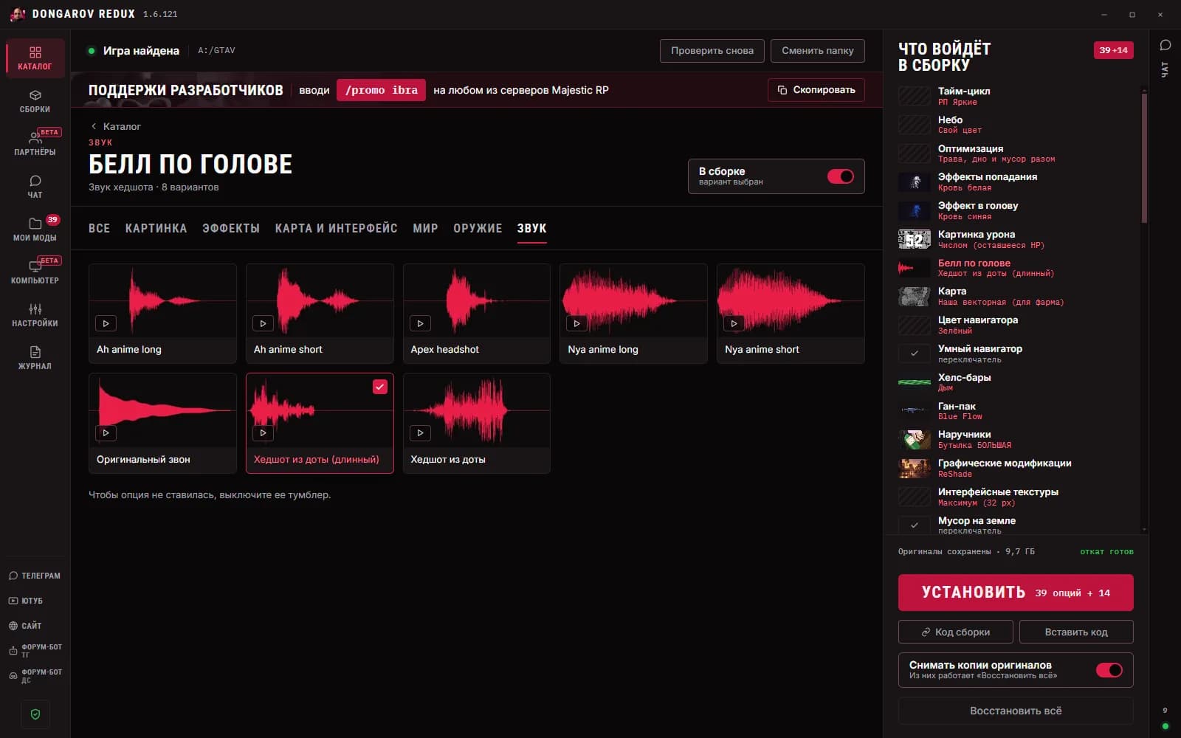Screen dimensions: 1181x738
Task: Disable Снимать копии оригиналов toggle
Action: click(1109, 670)
